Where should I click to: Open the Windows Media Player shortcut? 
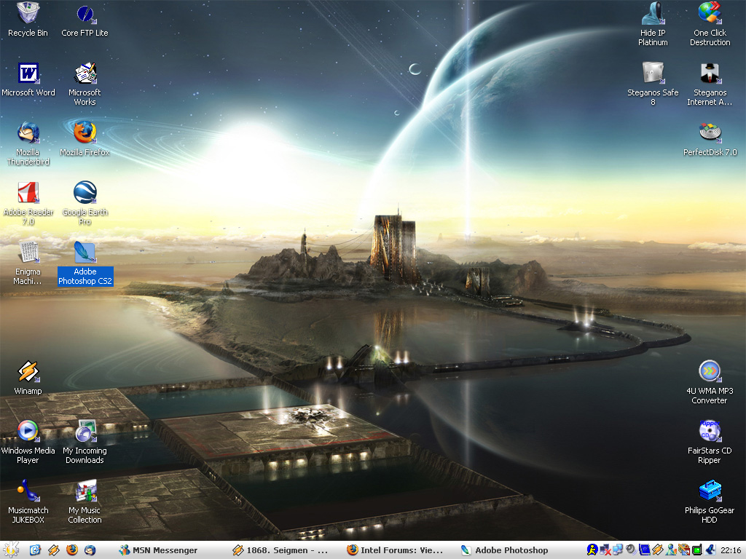coord(28,432)
